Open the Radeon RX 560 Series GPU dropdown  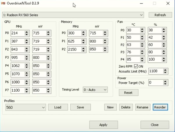click(73, 15)
